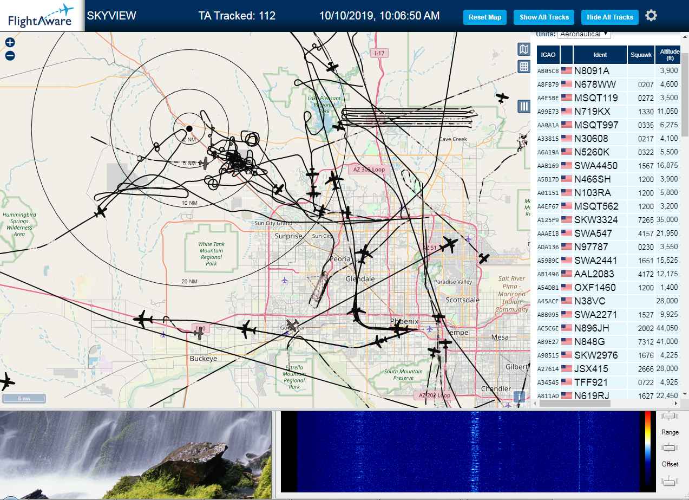Click the Hide All Tracks button
The image size is (689, 500).
(x=610, y=17)
